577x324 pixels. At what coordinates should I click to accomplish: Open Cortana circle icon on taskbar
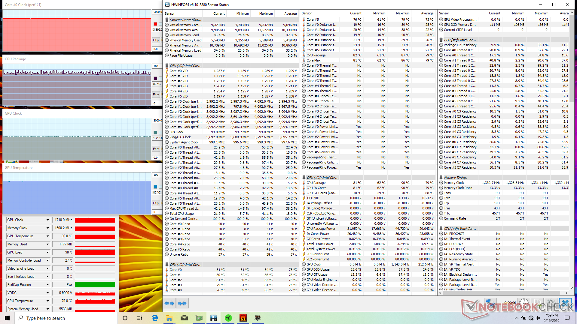tap(125, 318)
